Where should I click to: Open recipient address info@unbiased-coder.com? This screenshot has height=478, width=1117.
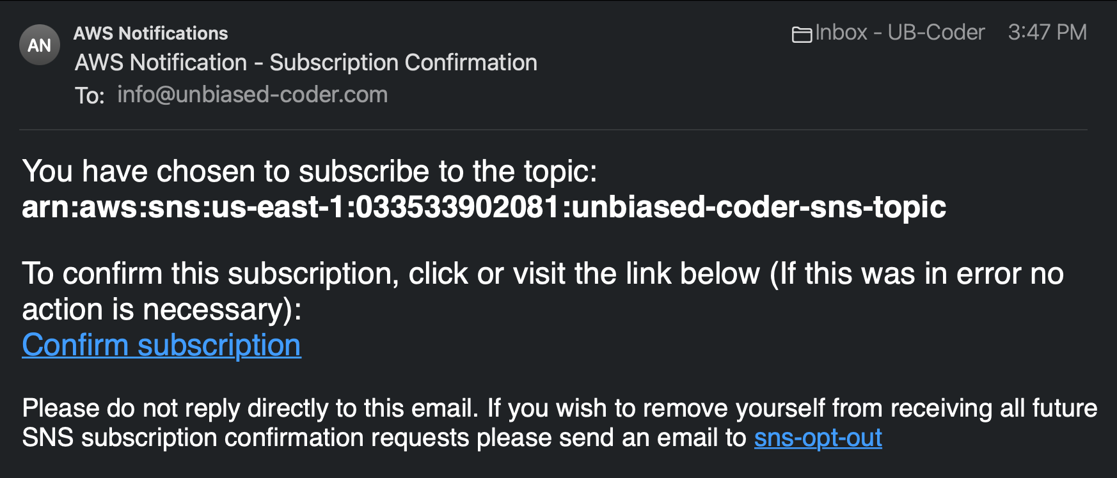tap(253, 95)
